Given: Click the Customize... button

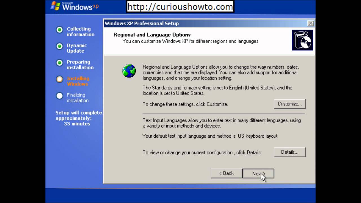Looking at the screenshot, I should [x=290, y=104].
